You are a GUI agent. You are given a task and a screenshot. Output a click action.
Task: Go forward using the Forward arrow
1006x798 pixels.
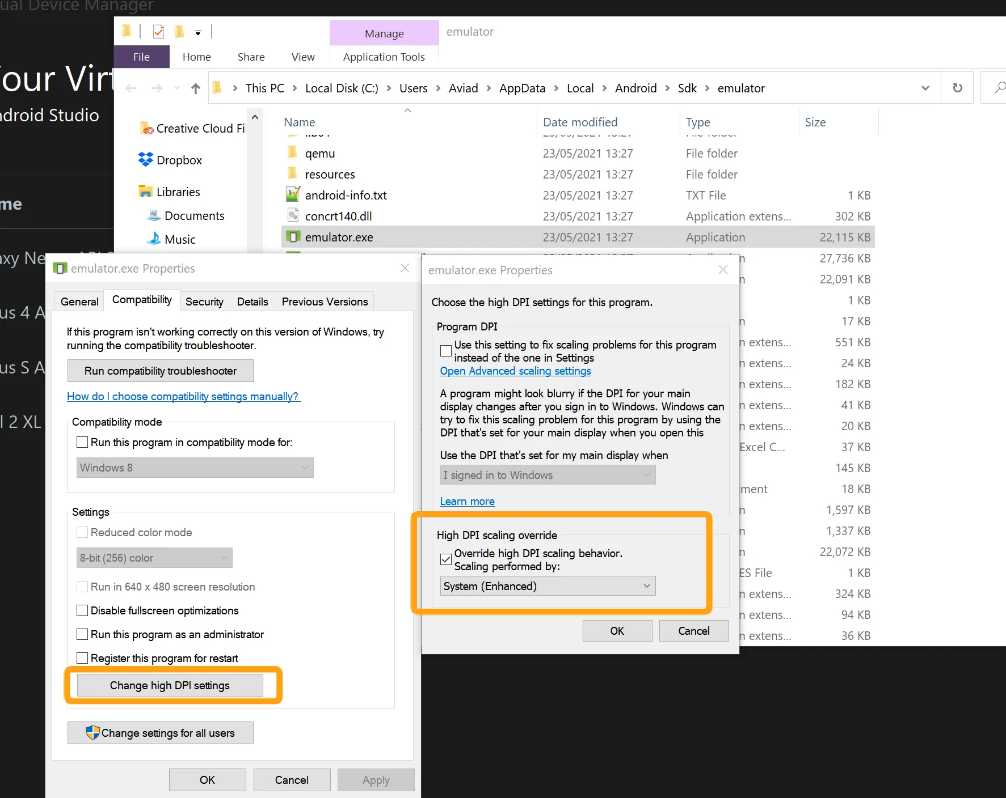[x=157, y=88]
